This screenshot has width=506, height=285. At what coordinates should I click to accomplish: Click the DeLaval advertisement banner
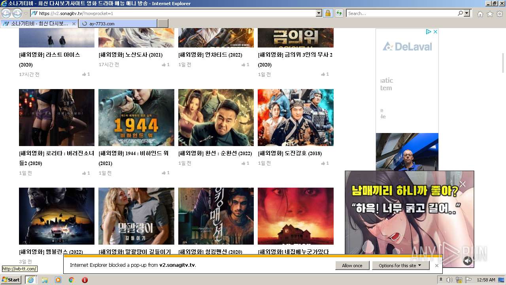pyautogui.click(x=407, y=99)
